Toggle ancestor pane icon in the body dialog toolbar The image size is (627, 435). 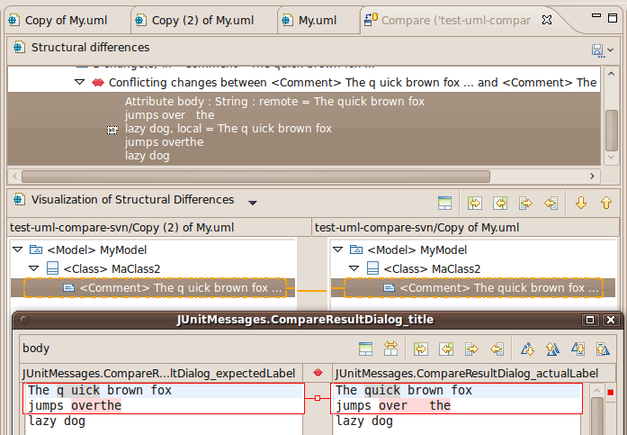coord(365,349)
